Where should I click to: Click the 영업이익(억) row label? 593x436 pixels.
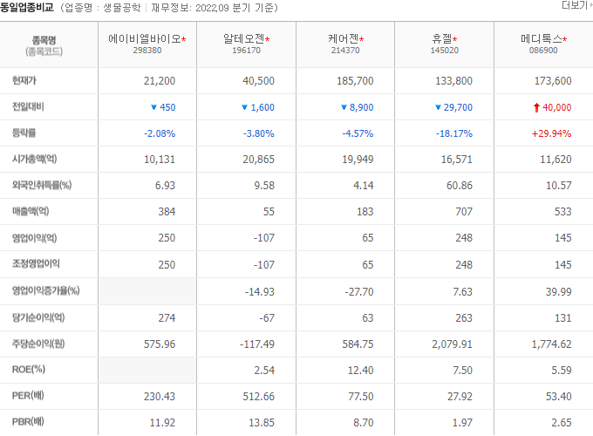[x=34, y=238]
